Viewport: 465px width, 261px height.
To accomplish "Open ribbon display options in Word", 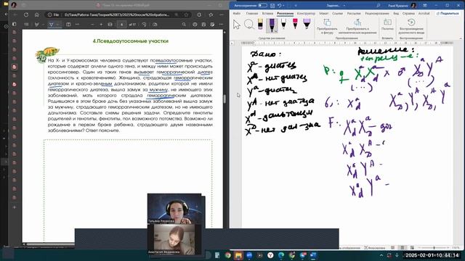I will click(x=425, y=5).
